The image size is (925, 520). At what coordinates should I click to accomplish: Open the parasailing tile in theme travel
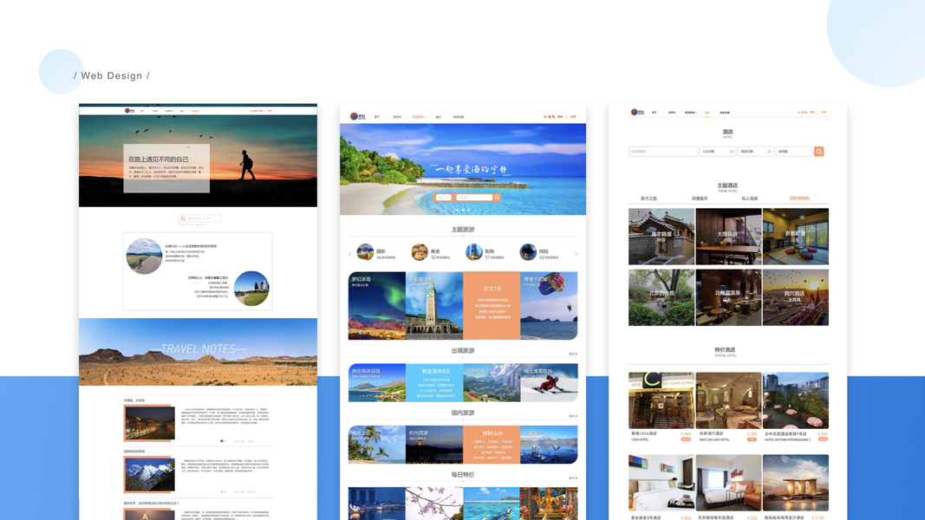550,305
